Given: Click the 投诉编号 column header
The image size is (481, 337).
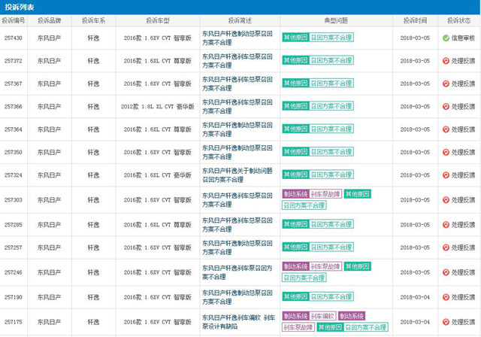Looking at the screenshot, I should [x=14, y=20].
